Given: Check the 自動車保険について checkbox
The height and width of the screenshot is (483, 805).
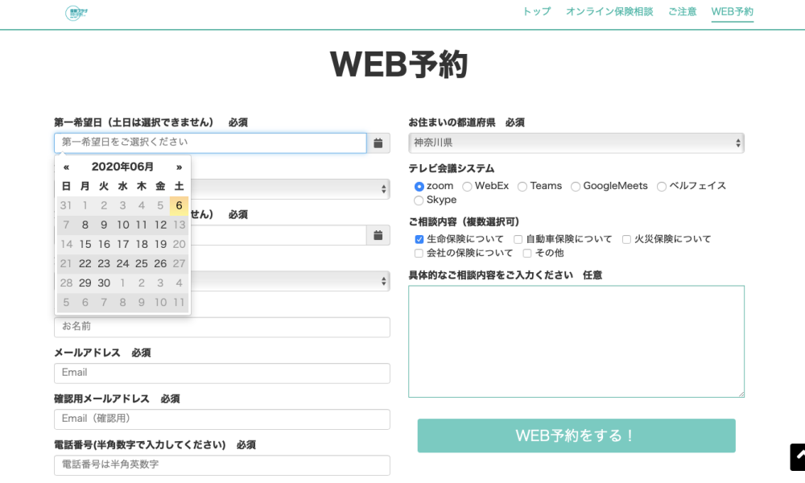Looking at the screenshot, I should click(x=518, y=240).
